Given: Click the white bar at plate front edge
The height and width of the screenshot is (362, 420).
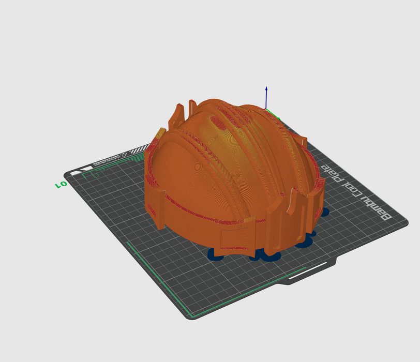Looking at the screenshot, I should 308,270.
